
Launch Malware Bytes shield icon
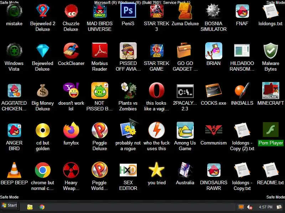271,50
